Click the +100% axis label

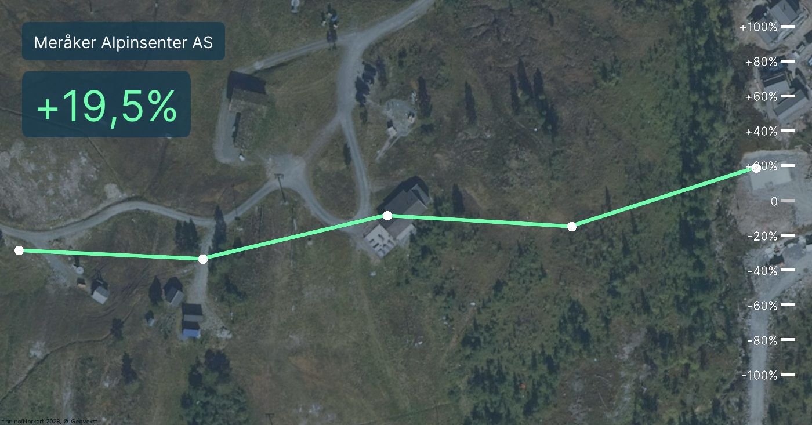tap(758, 27)
